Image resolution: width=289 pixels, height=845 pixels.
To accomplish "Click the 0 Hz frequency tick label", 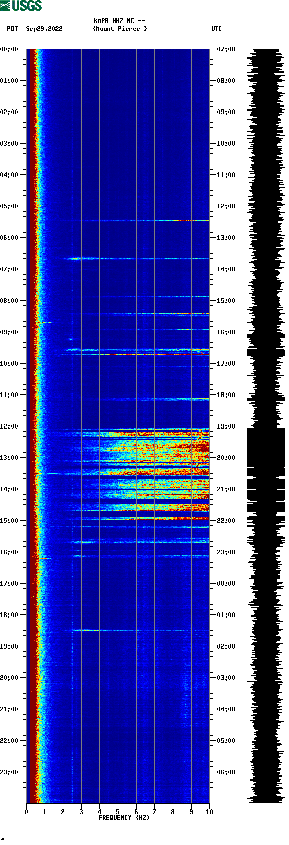I will (26, 812).
